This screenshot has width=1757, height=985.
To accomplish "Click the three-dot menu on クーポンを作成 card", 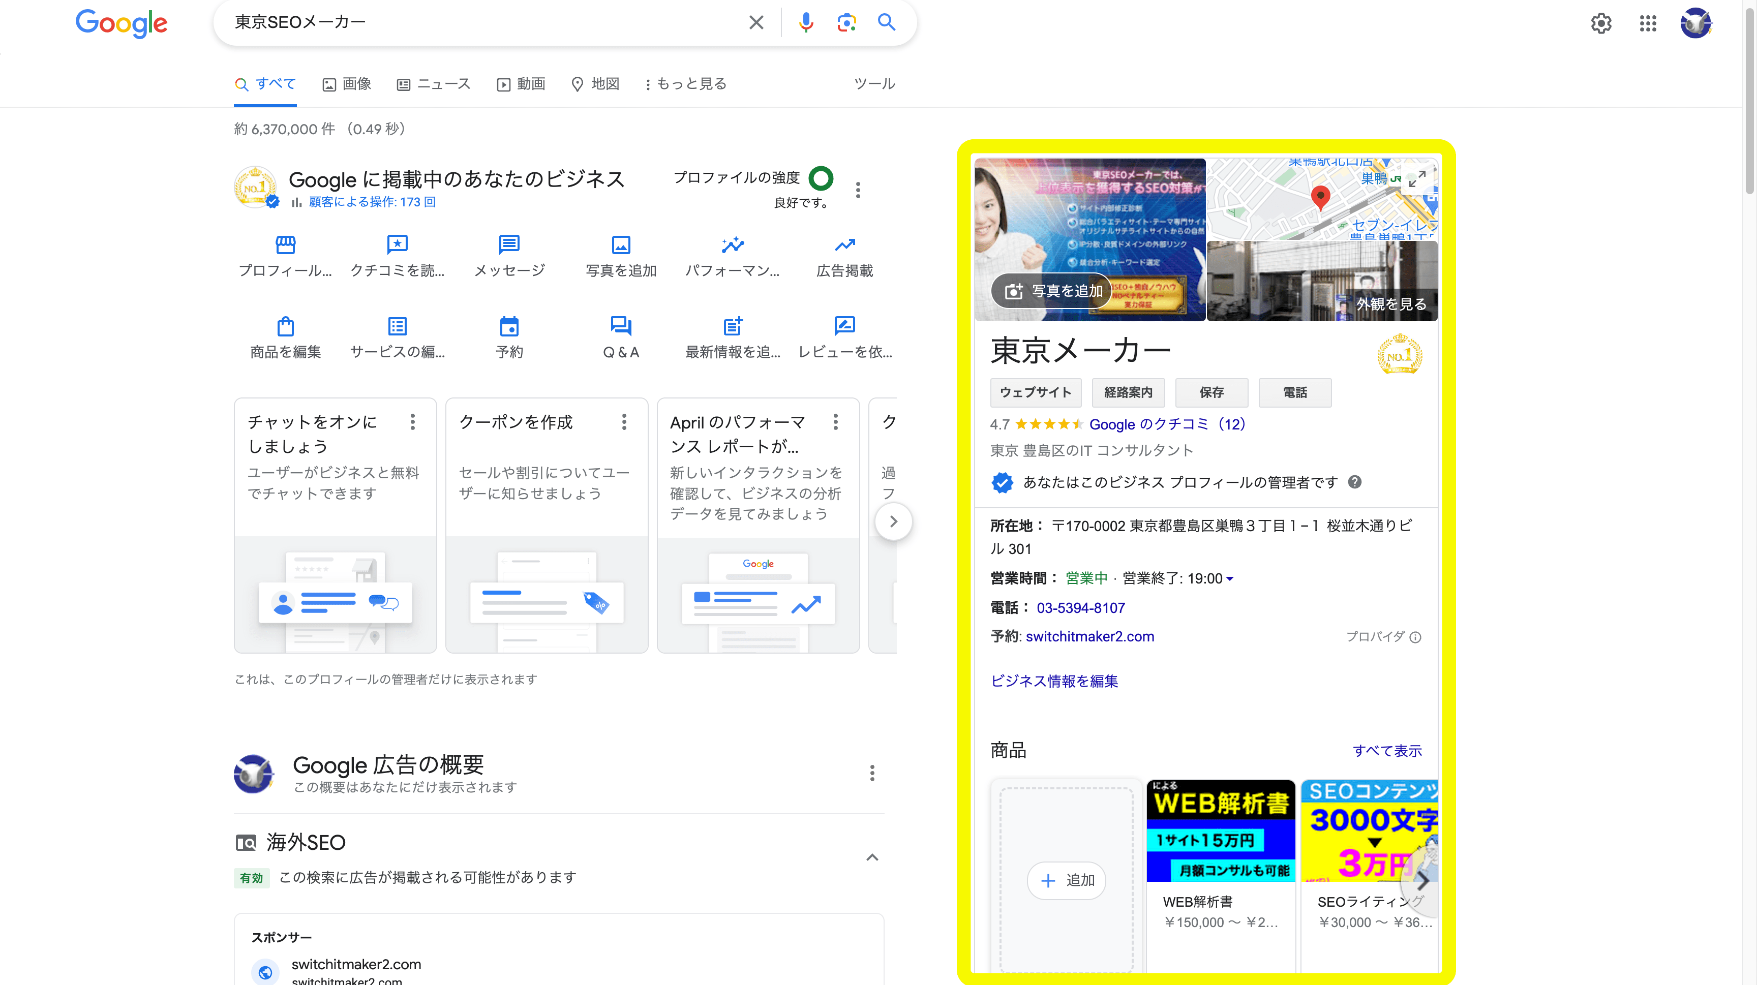I will coord(623,422).
